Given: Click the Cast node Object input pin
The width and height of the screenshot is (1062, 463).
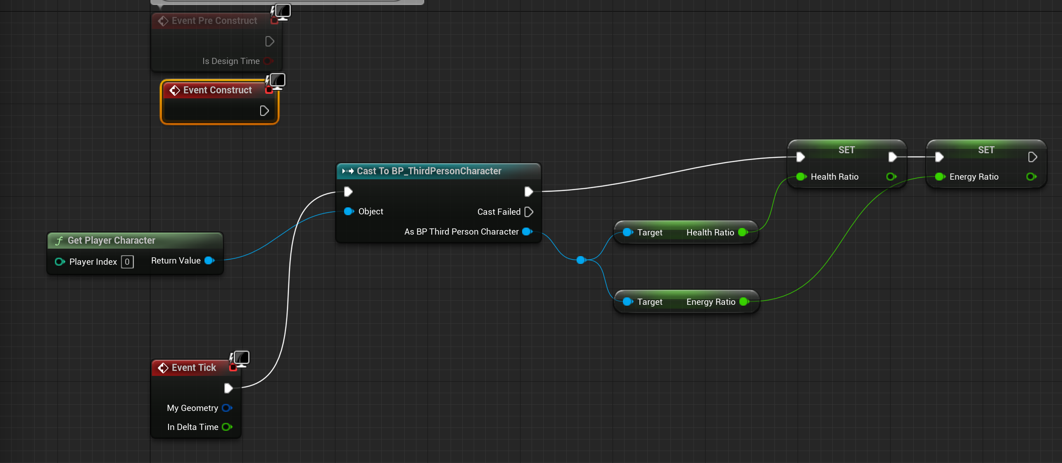Looking at the screenshot, I should [x=349, y=211].
